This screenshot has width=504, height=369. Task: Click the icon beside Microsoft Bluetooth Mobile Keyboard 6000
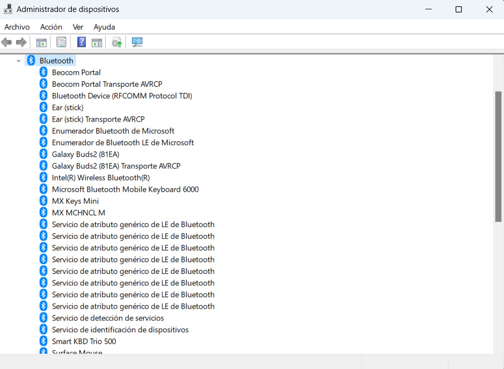click(x=43, y=189)
